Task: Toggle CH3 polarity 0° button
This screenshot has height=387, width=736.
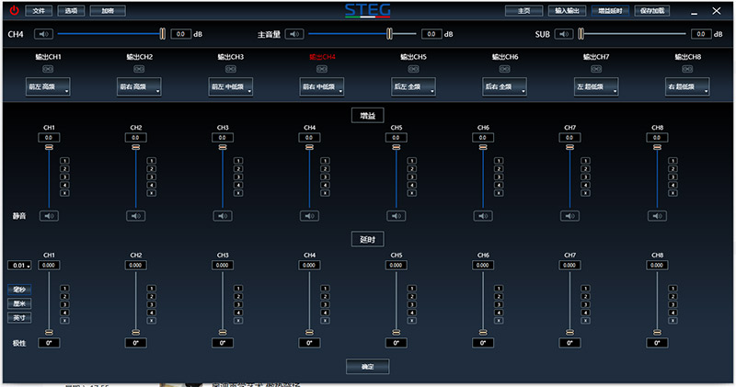Action: point(223,343)
